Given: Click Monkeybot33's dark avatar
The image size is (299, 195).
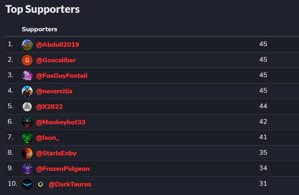Looking at the screenshot, I should click(x=27, y=122).
